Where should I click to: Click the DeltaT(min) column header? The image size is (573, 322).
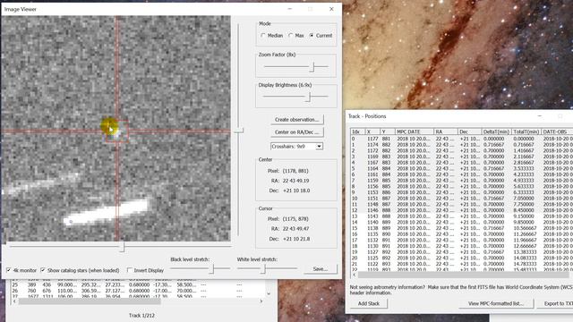tap(496, 131)
